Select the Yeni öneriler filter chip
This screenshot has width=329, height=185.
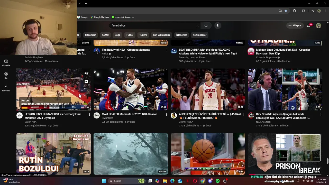[200, 35]
